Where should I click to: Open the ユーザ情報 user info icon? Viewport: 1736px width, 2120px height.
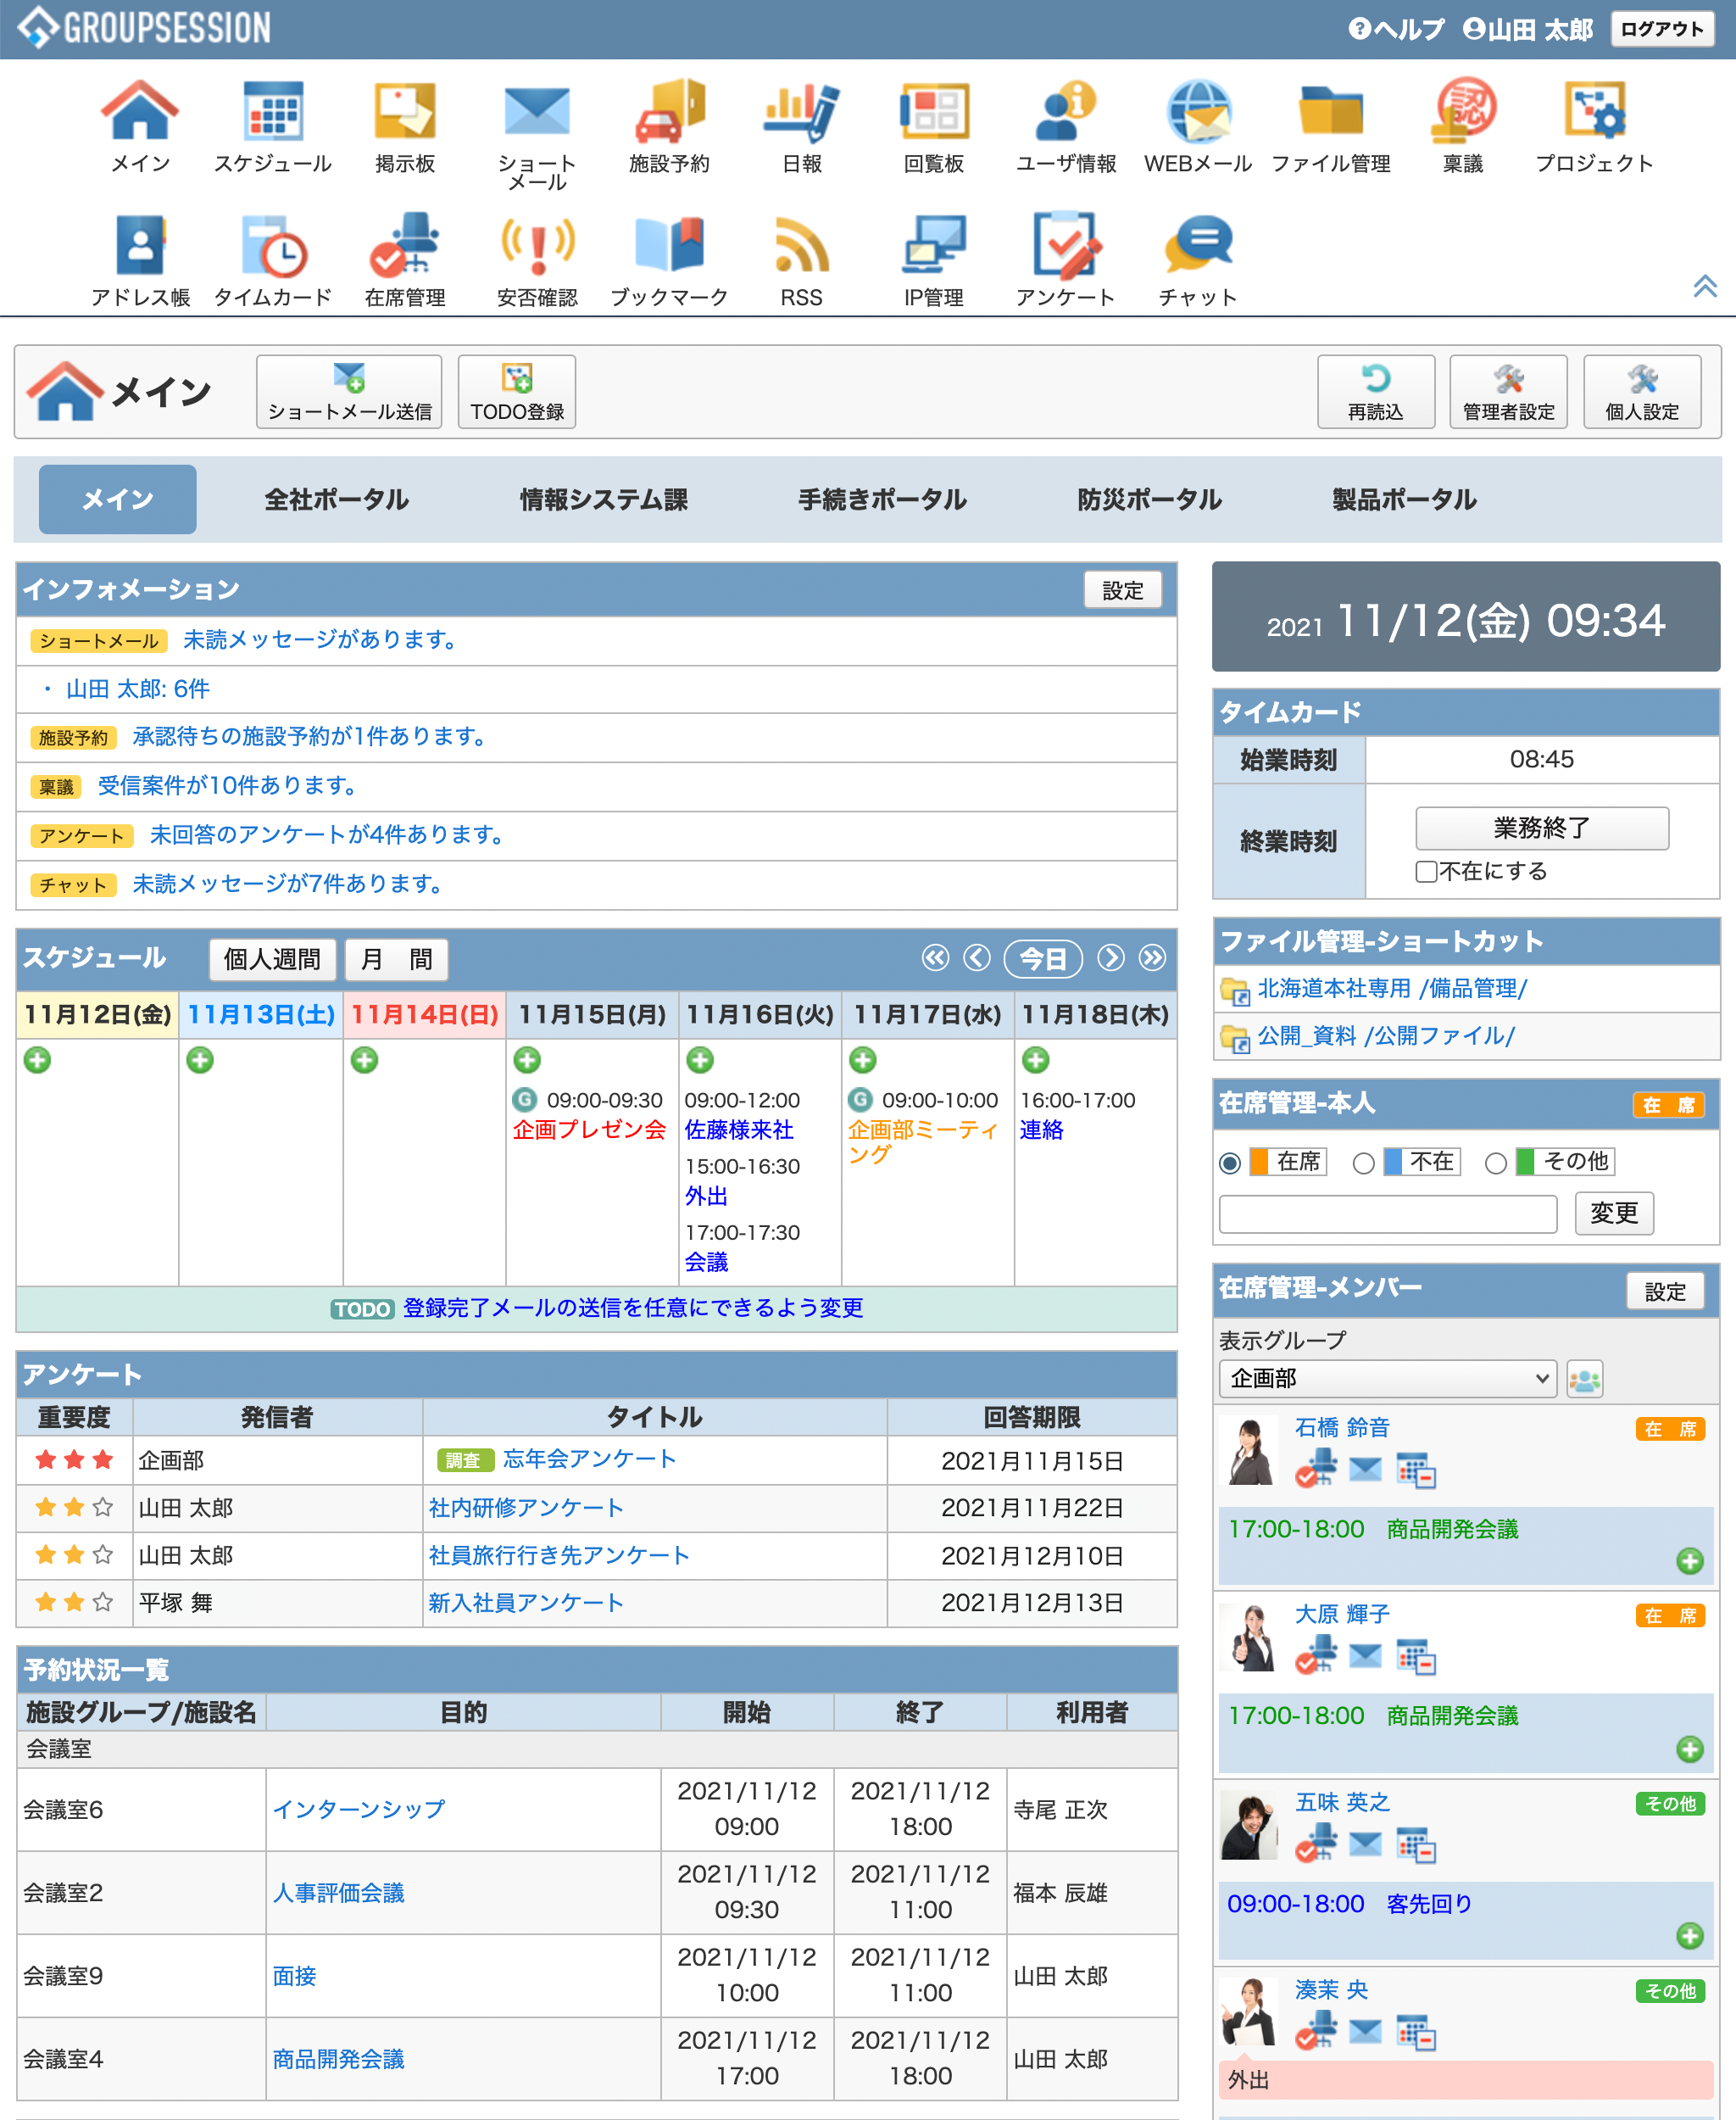tap(1066, 111)
